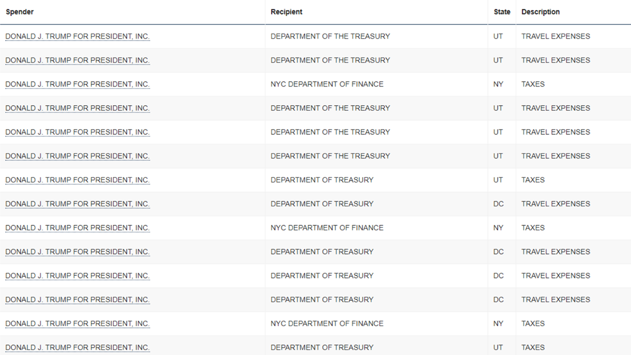Open spender link in last NYC Finance row
Image resolution: width=631 pixels, height=355 pixels.
click(x=77, y=323)
